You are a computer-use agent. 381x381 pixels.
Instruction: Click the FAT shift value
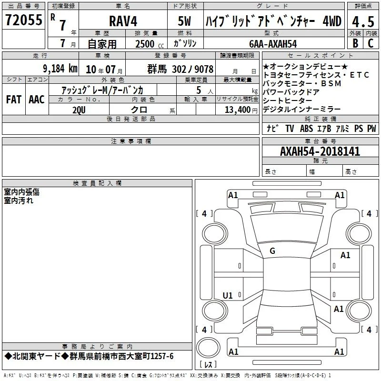pyautogui.click(x=14, y=100)
